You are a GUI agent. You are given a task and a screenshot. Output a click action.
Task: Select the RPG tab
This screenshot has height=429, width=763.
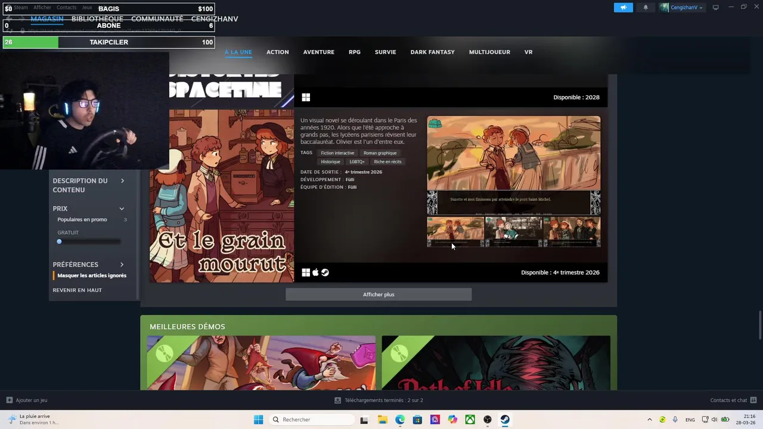coord(354,52)
